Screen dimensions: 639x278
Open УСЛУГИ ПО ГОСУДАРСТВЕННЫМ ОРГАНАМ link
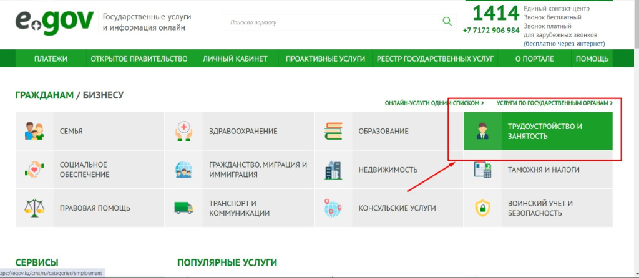(x=555, y=103)
